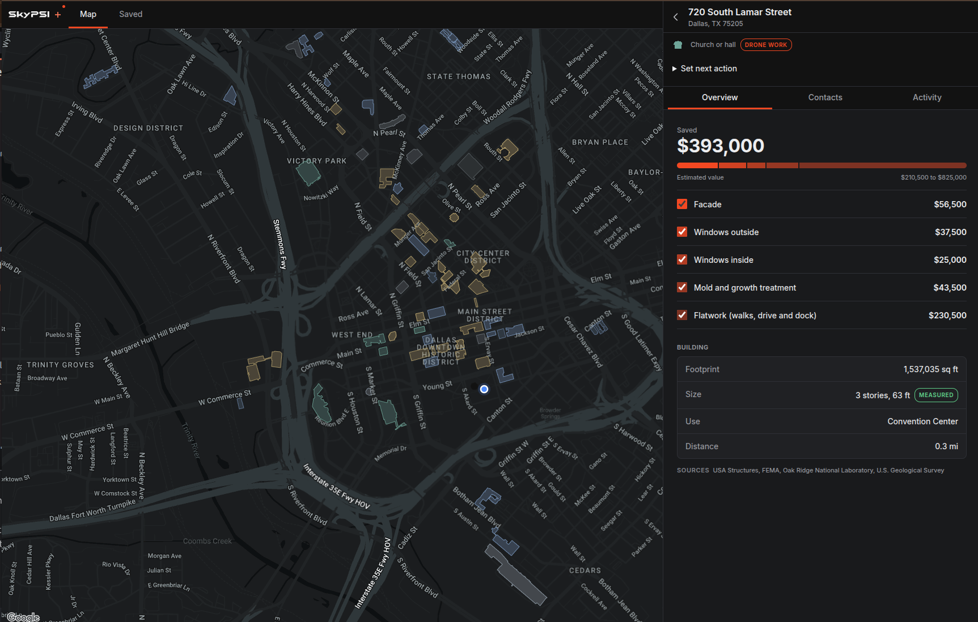
Task: Click the CEDARS neighborhood label
Action: pos(585,570)
